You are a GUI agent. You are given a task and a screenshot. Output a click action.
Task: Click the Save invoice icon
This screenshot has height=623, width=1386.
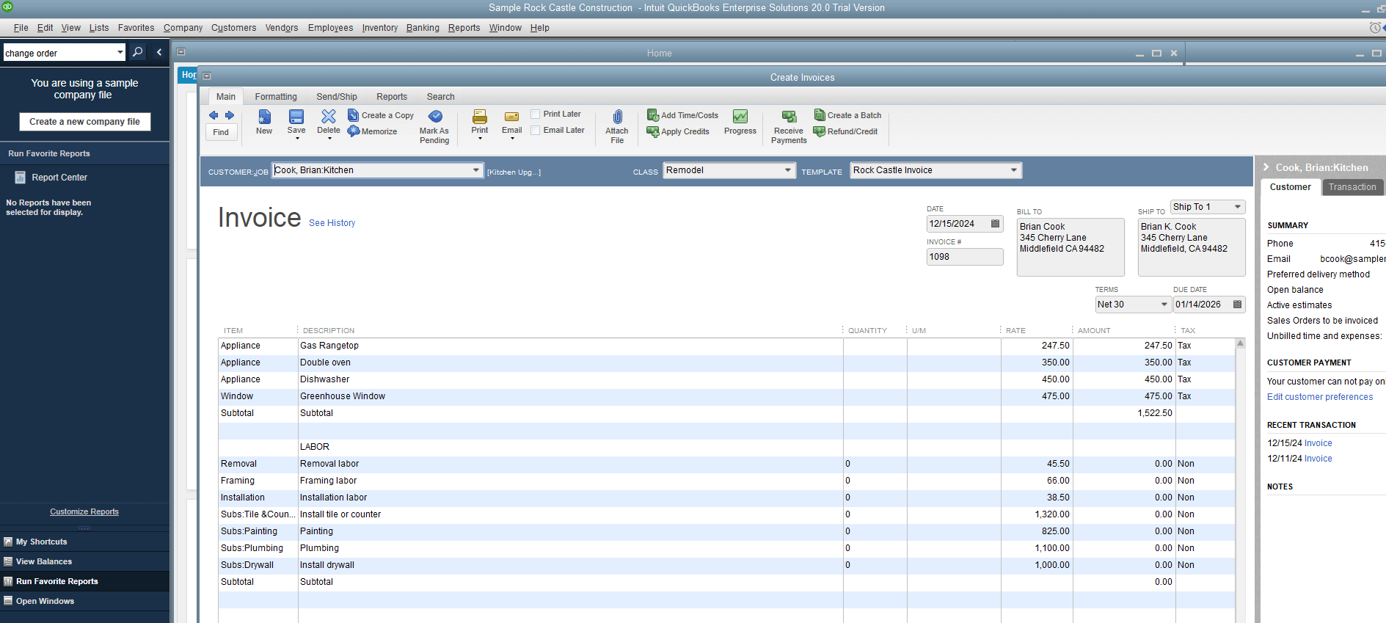point(296,117)
